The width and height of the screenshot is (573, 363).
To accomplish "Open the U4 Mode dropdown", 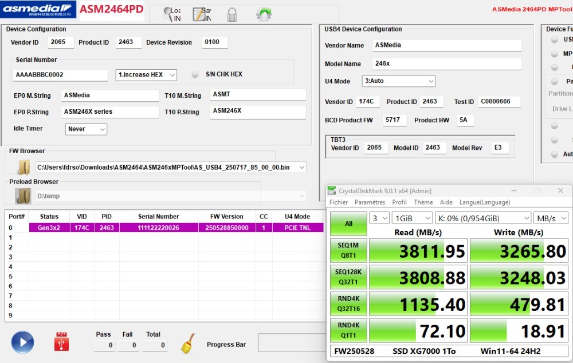I will [x=398, y=81].
